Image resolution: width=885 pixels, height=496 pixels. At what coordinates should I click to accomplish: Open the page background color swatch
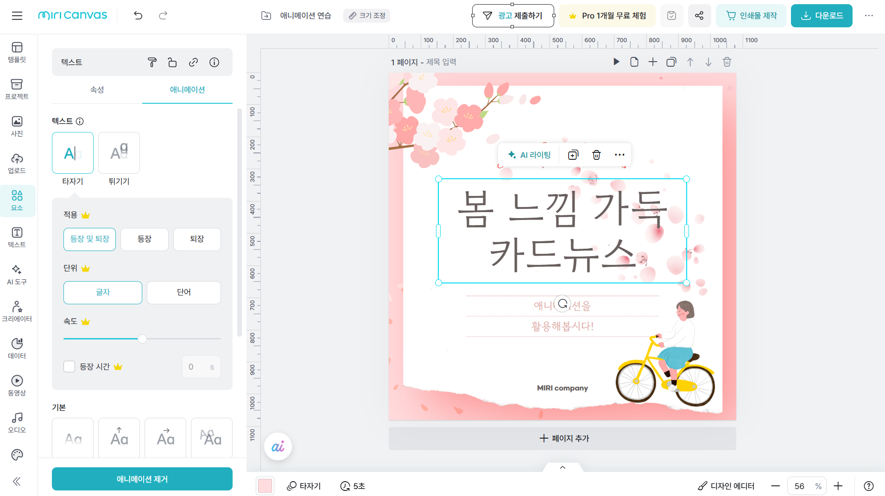[265, 486]
